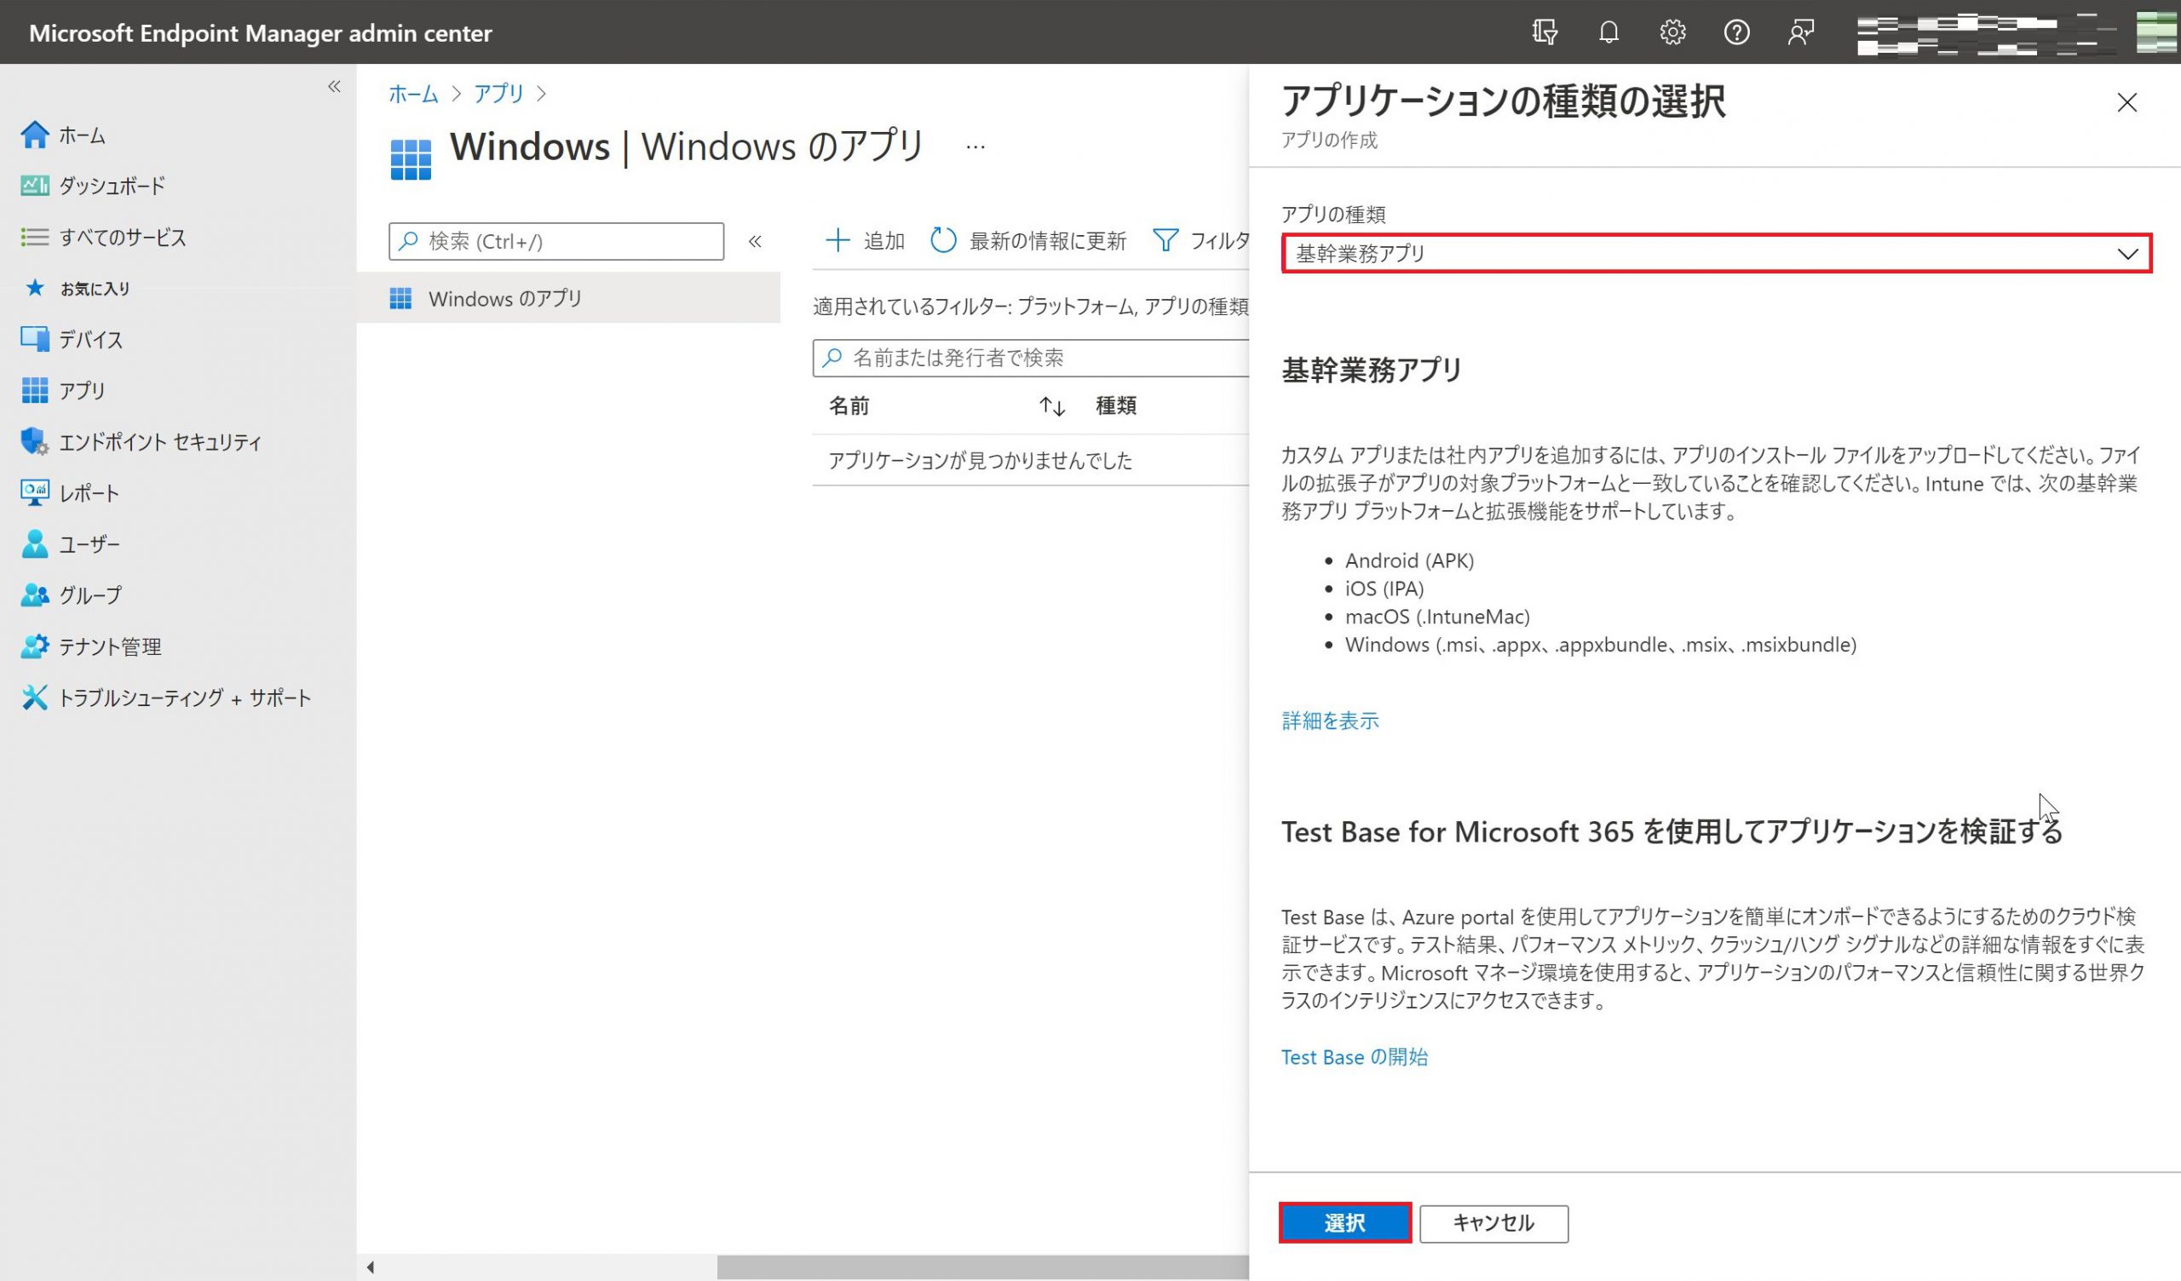Open エンドポイント セキュリティ in the sidebar
Image resolution: width=2181 pixels, height=1281 pixels.
coord(159,442)
